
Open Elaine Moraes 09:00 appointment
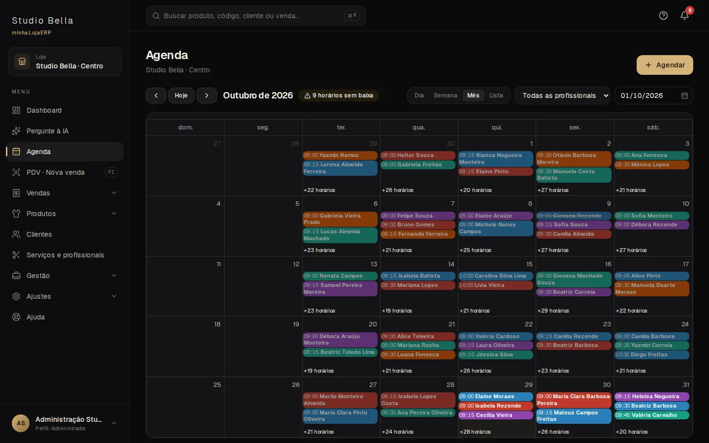(x=496, y=396)
